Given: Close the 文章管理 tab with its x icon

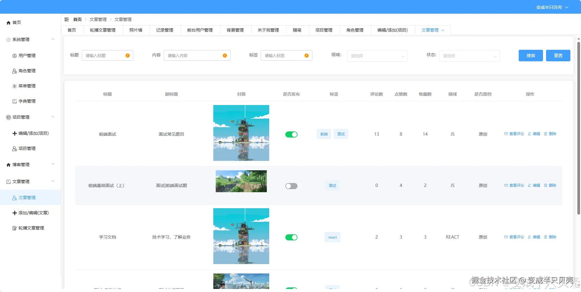Looking at the screenshot, I should 443,30.
